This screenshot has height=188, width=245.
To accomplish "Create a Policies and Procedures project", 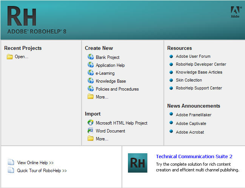I will point(117,89).
